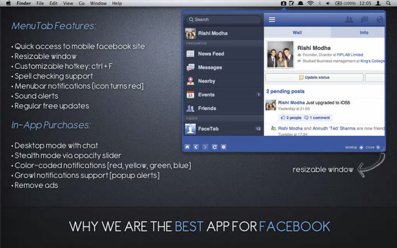Open the user account menu bar icon

tap(378, 3)
